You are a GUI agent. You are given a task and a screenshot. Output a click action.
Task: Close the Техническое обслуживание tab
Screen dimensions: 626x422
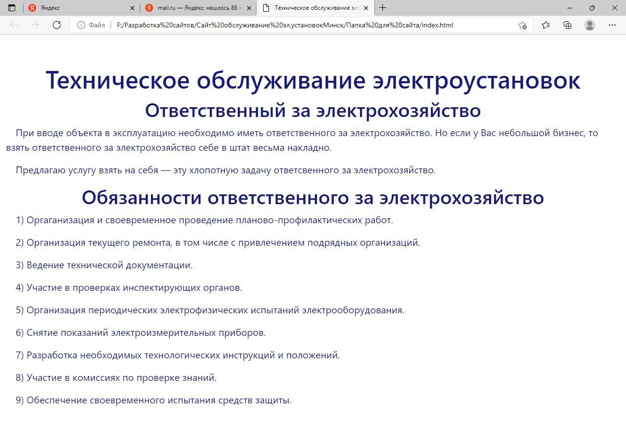pyautogui.click(x=366, y=8)
